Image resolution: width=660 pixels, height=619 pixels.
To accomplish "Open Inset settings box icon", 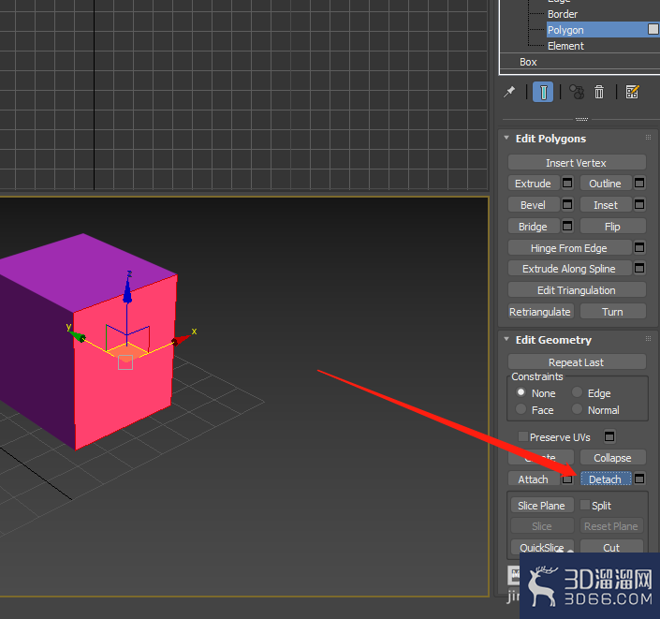I will coord(639,205).
